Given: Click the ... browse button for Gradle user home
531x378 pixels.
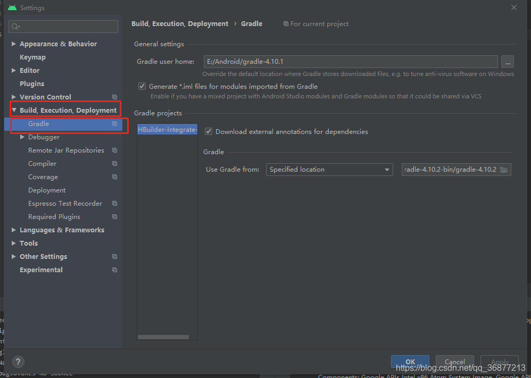Looking at the screenshot, I should pyautogui.click(x=507, y=62).
